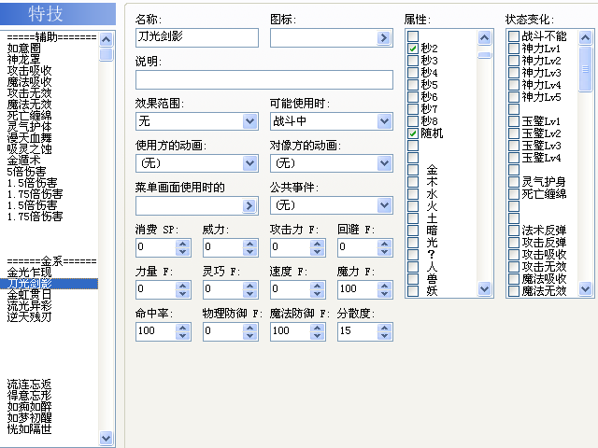The width and height of the screenshot is (598, 448).
Task: Click the skill list scrollbar thumb
Action: click(106, 54)
